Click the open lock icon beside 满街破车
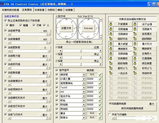159x123 pixels. 135,49
